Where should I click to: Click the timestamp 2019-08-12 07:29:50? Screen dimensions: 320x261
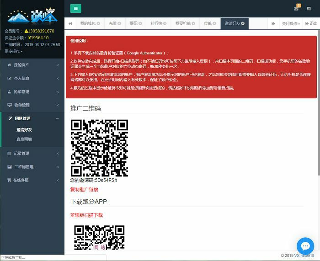43,45
